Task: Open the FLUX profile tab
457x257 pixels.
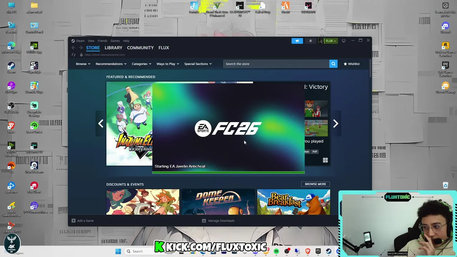Action: coord(164,48)
